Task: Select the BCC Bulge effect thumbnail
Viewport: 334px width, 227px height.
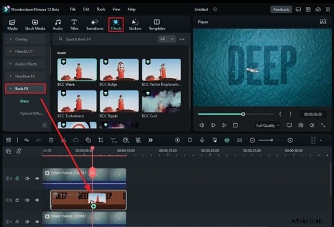Action: point(119,70)
